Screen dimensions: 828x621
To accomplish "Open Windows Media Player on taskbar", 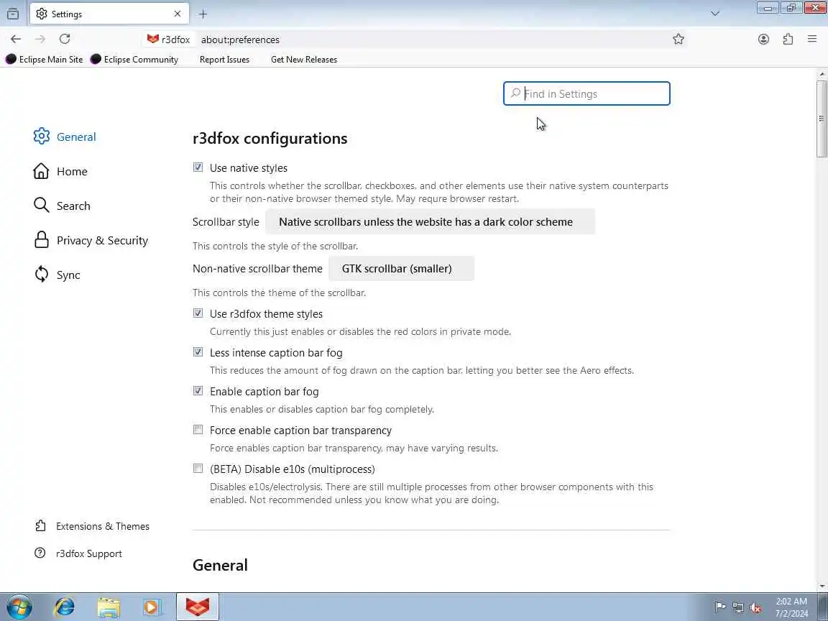I will click(152, 607).
